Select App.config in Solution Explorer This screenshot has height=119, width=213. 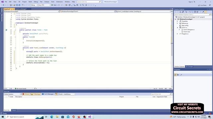pyautogui.click(x=185, y=25)
